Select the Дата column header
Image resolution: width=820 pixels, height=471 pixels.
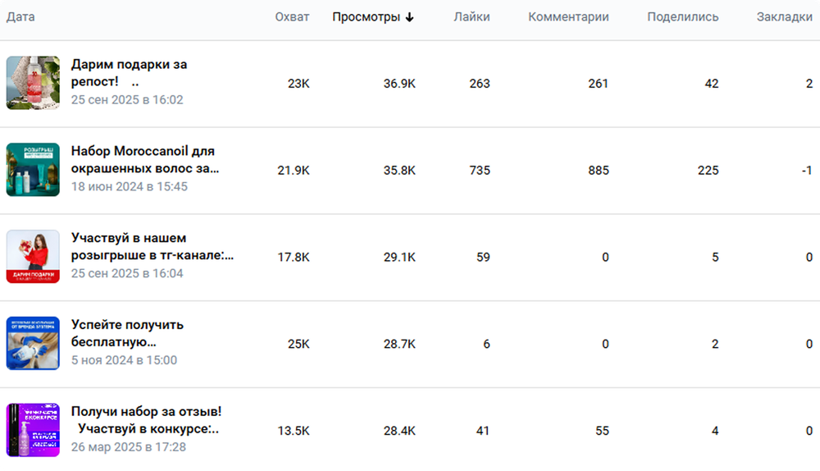(20, 16)
